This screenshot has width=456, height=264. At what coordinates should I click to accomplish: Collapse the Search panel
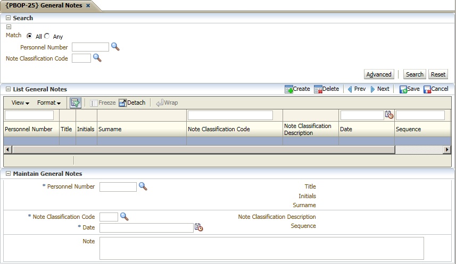(8, 18)
